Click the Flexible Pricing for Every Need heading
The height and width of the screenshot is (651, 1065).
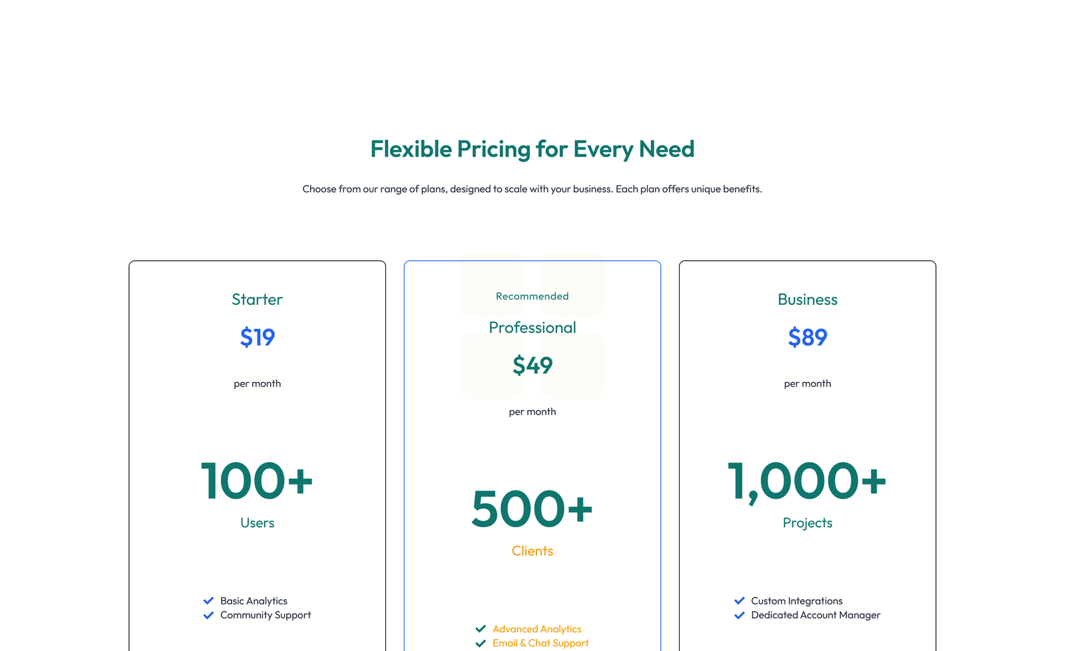click(532, 149)
